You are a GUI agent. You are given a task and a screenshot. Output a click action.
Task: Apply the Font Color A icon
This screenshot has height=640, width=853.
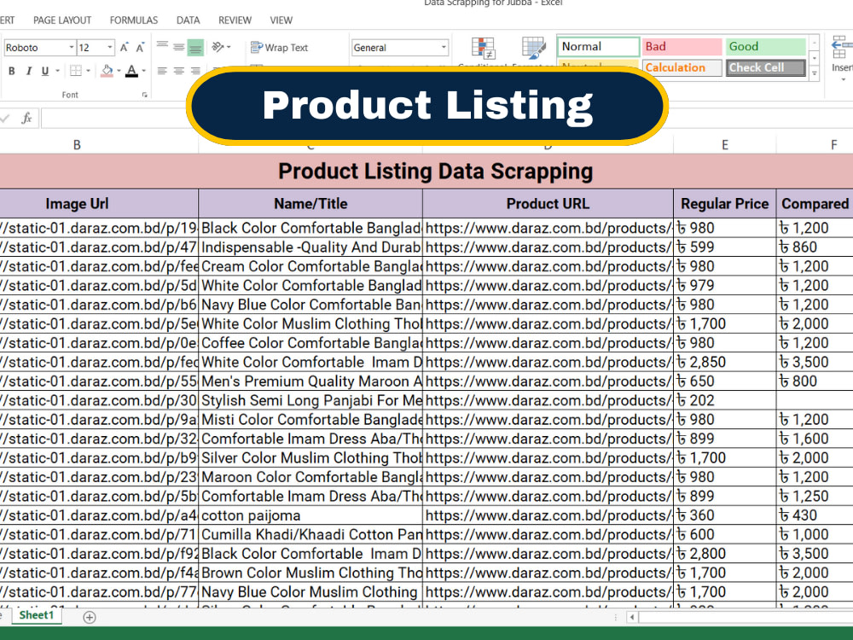point(131,71)
